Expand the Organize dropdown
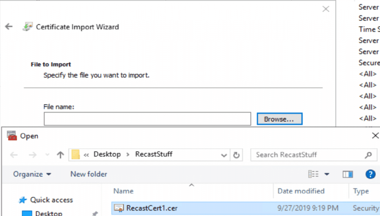Image resolution: width=380 pixels, height=216 pixels. point(32,174)
